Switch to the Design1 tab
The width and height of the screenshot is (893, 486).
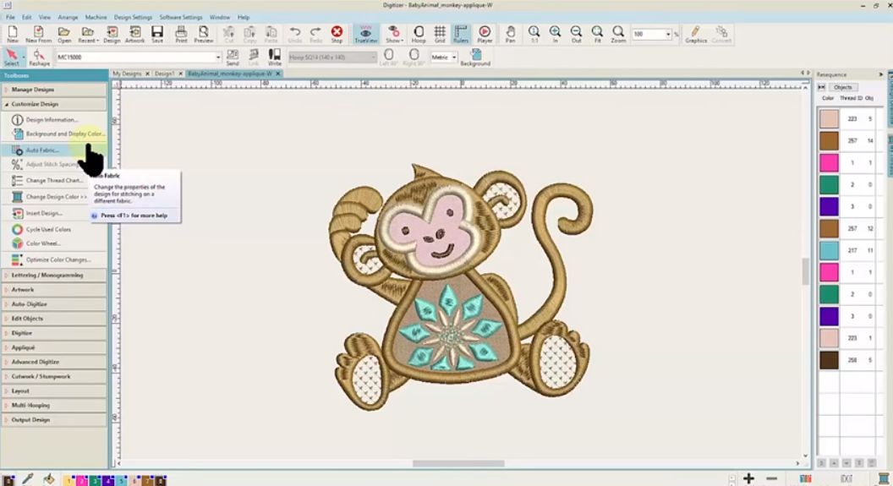pos(164,74)
